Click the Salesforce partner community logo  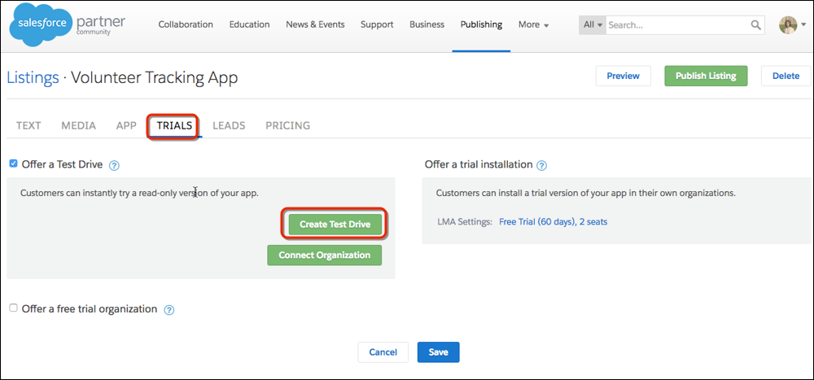coord(68,25)
